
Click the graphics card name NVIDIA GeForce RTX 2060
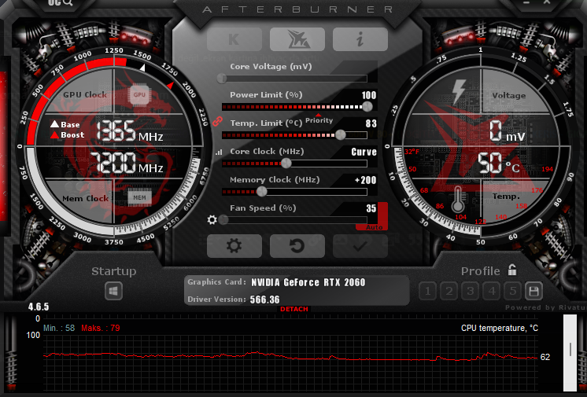tap(308, 282)
